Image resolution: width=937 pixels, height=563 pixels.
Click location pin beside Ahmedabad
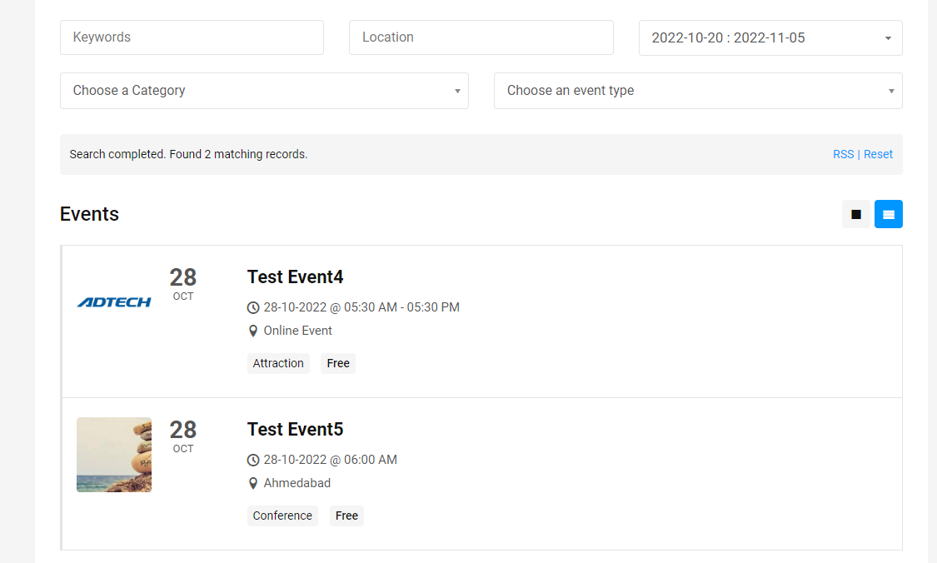(x=253, y=484)
